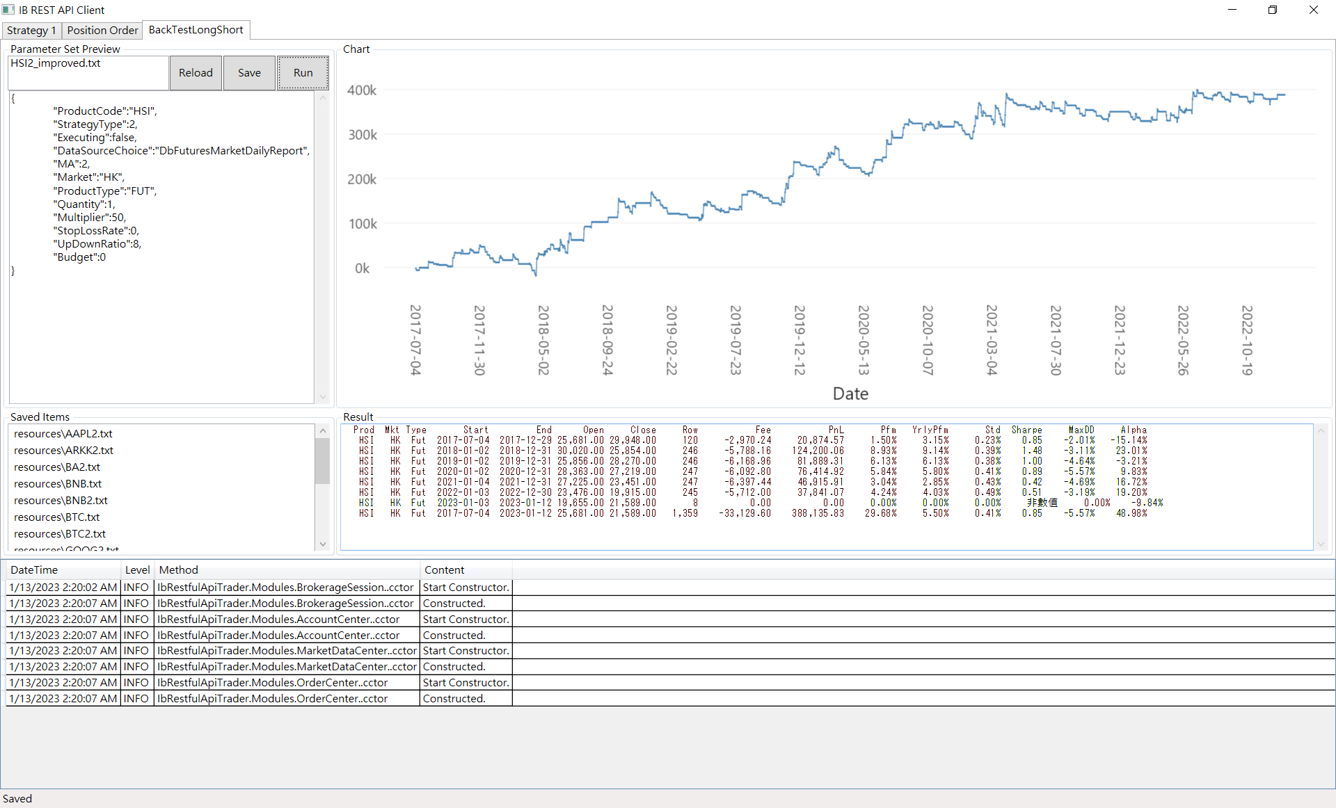Run the backtest
The height and width of the screenshot is (808, 1336).
click(x=303, y=73)
